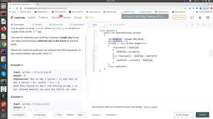Close the restored-code notification bar
213x119 pixels.
click(209, 107)
